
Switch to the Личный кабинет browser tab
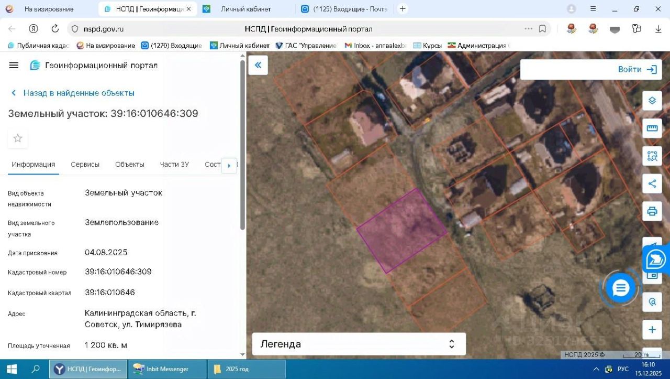(x=245, y=9)
